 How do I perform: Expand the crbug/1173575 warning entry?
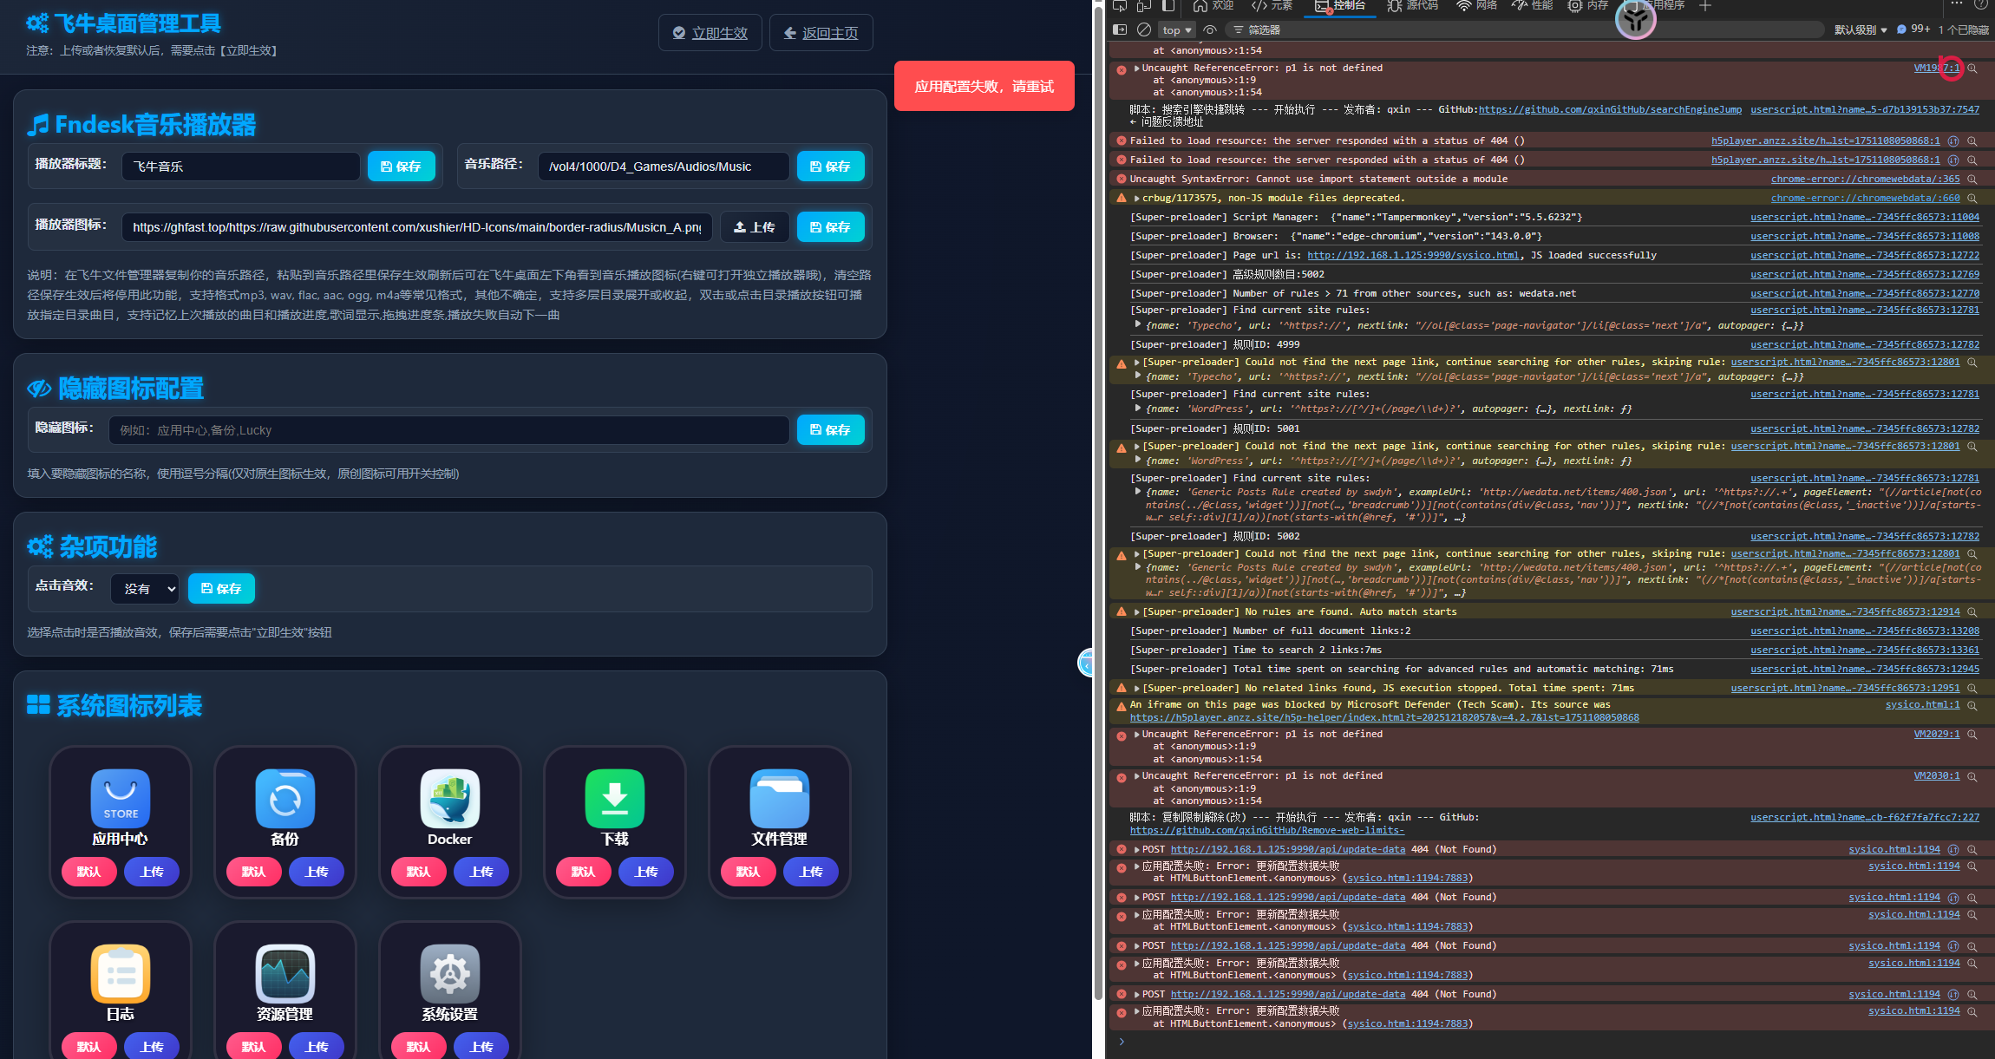click(1137, 199)
